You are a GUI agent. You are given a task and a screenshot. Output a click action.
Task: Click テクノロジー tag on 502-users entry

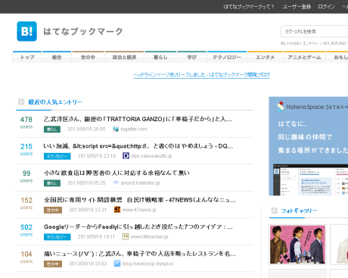pos(57,237)
